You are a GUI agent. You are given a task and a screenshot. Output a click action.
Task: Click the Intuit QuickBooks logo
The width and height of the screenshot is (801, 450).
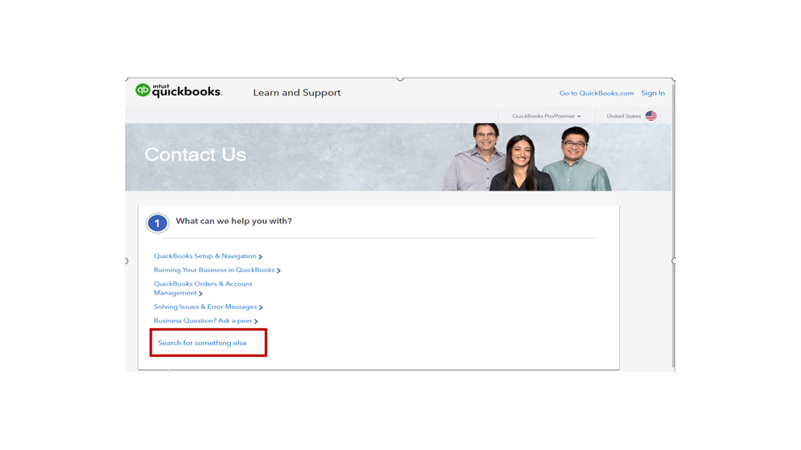point(178,90)
